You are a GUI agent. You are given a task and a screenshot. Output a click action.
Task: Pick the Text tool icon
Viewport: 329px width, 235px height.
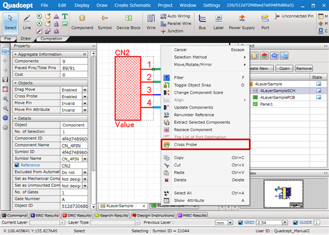pyautogui.click(x=65, y=16)
